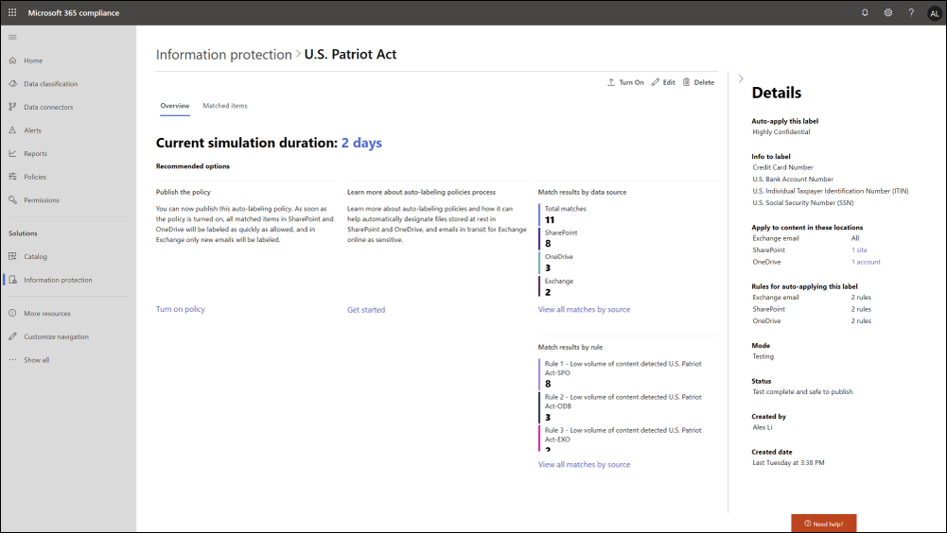
Task: Open the app launcher waffle icon
Action: tap(12, 12)
